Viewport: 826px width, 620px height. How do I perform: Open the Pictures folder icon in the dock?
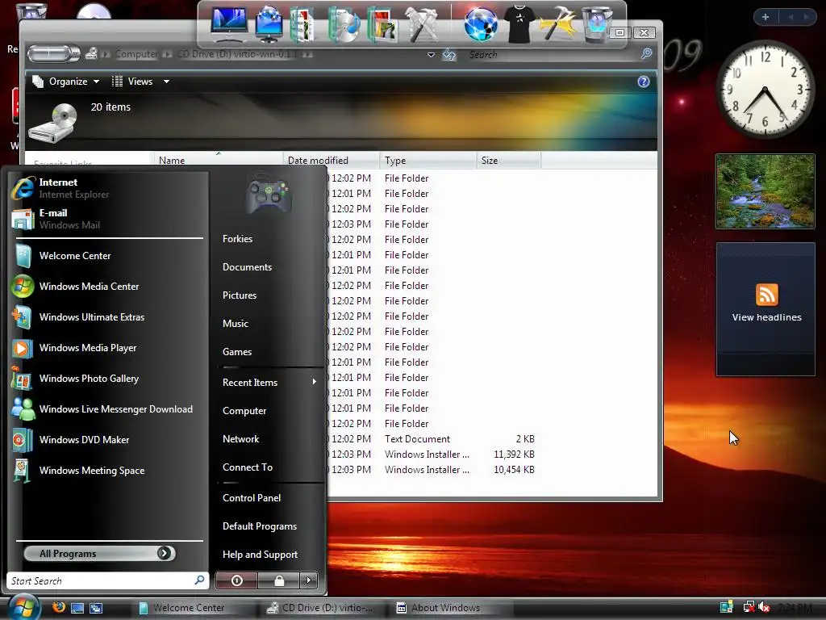382,24
